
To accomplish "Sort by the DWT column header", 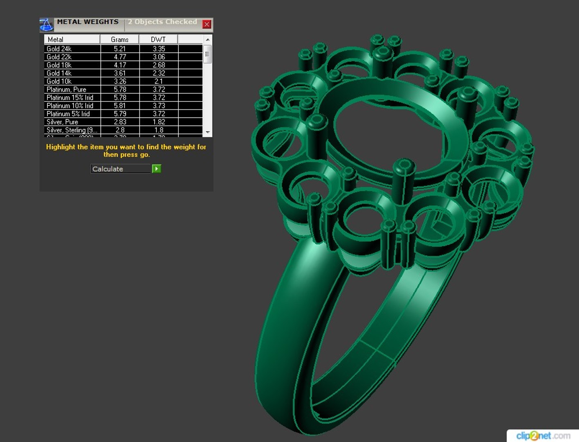I will click(159, 39).
